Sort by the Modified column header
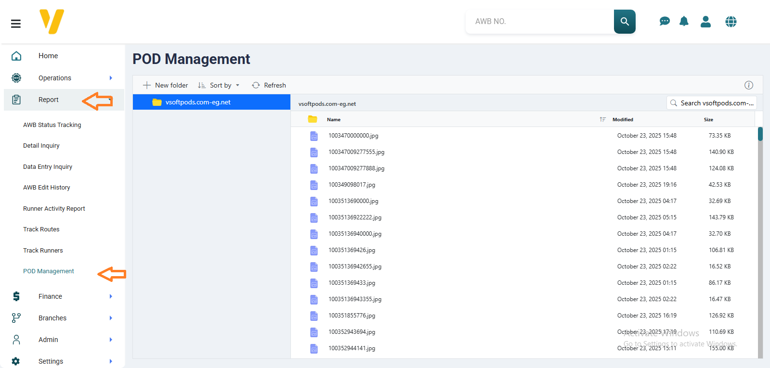The width and height of the screenshot is (770, 368). click(623, 119)
